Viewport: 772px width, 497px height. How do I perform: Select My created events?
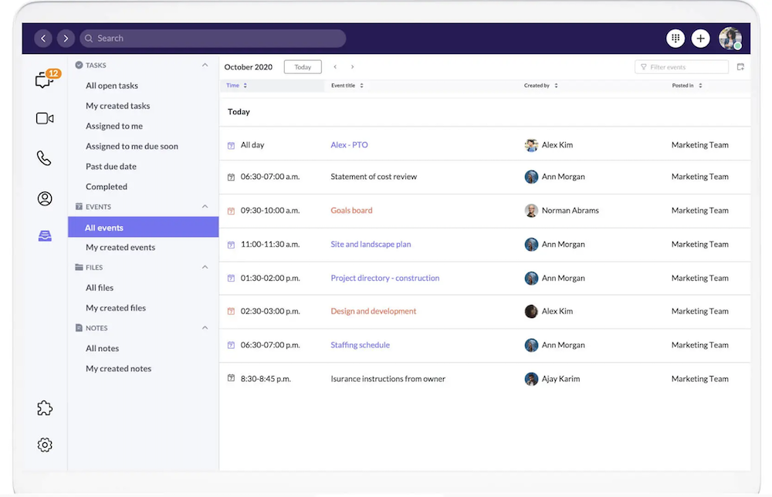pos(120,248)
